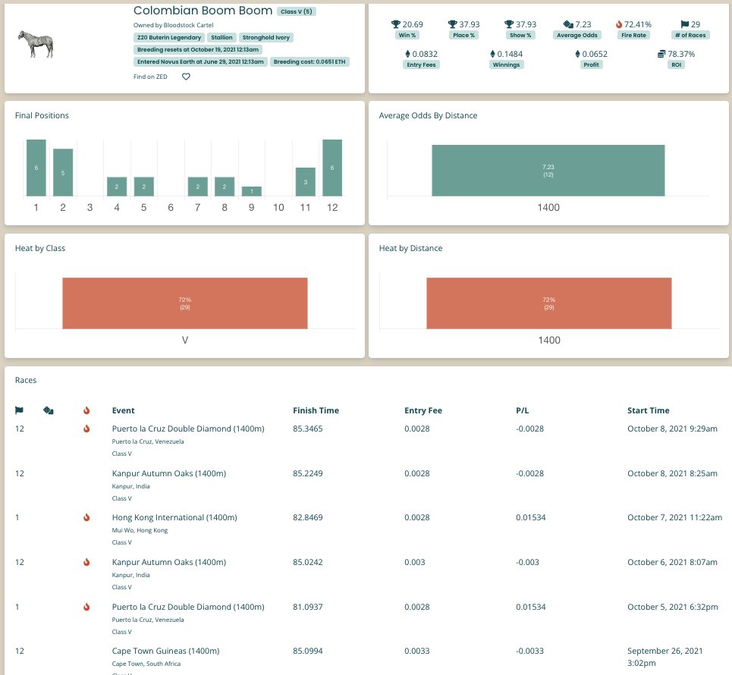Click the Start Time column header
This screenshot has height=675, width=732.
649,410
